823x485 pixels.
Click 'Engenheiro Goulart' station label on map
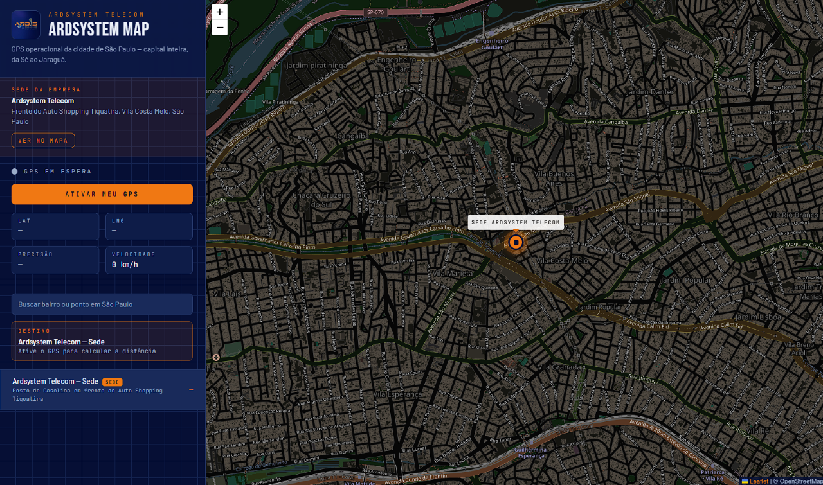[492, 44]
